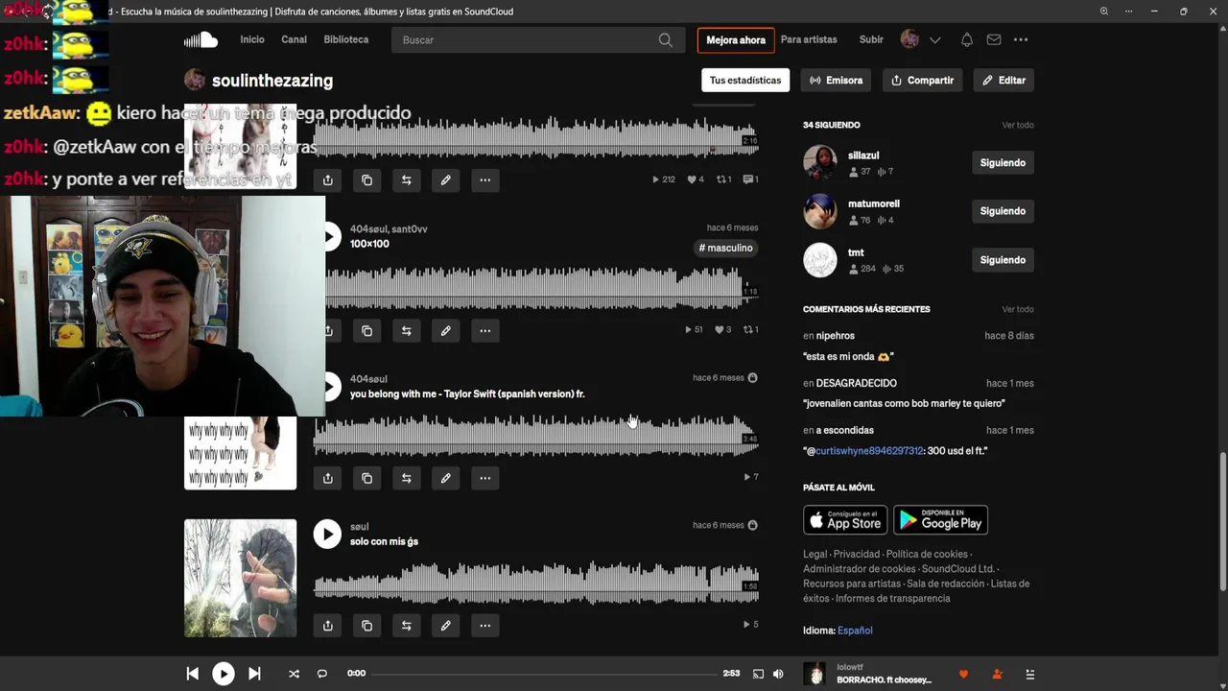Share the you belong with me track
Viewport: 1228px width, 691px height.
327,478
